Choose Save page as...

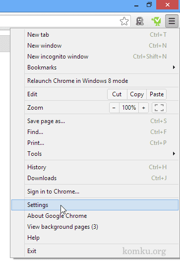102,121
